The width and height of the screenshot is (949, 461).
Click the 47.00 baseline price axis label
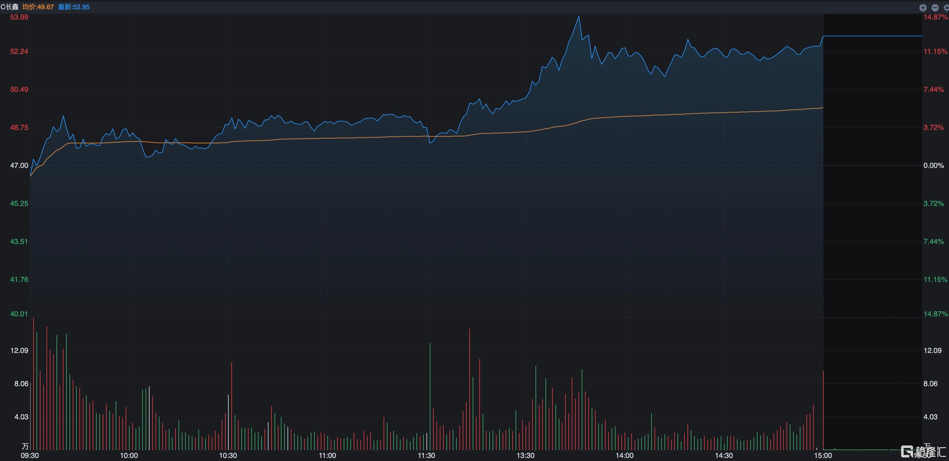[x=19, y=166]
